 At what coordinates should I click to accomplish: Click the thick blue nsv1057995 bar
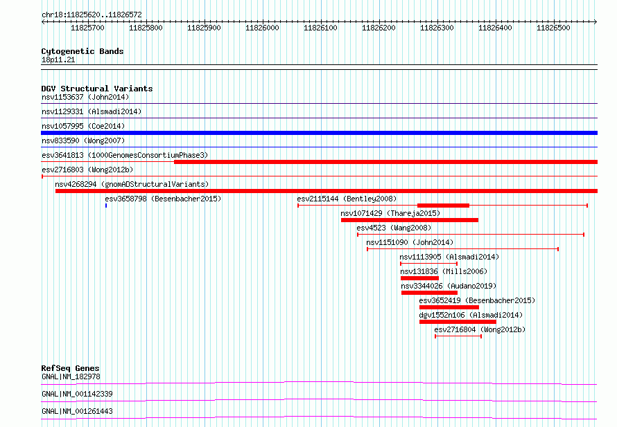click(x=319, y=133)
